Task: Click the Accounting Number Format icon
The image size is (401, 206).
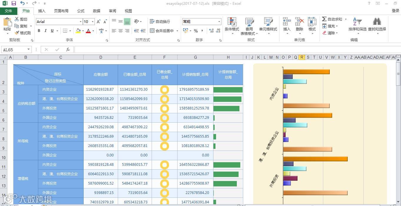Action: pyautogui.click(x=185, y=31)
